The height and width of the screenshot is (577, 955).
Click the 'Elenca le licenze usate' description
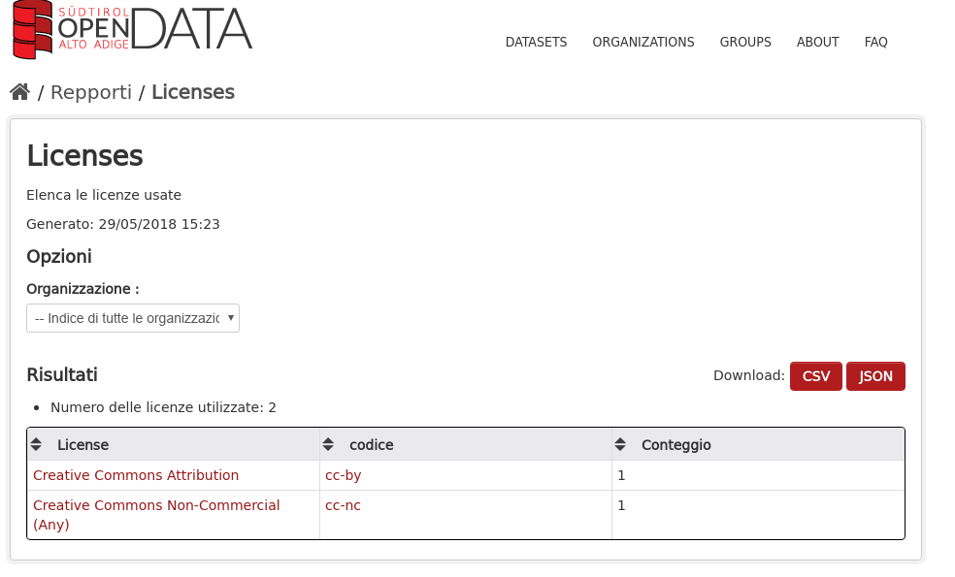coord(104,195)
